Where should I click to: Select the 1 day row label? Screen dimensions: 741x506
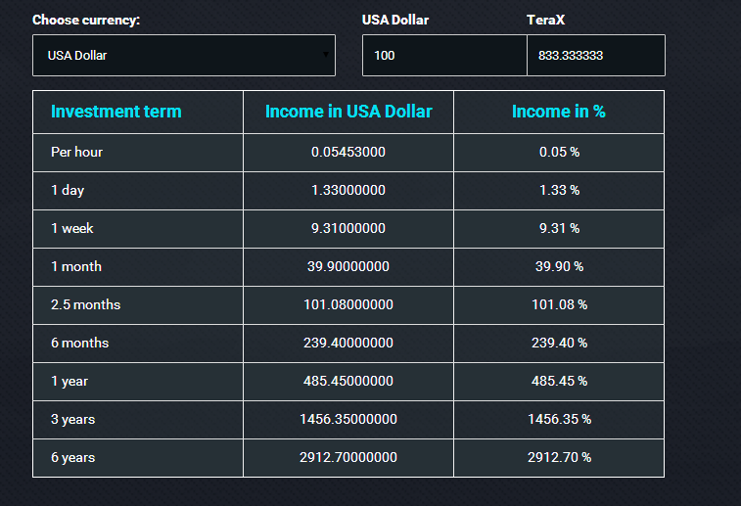[x=68, y=190]
